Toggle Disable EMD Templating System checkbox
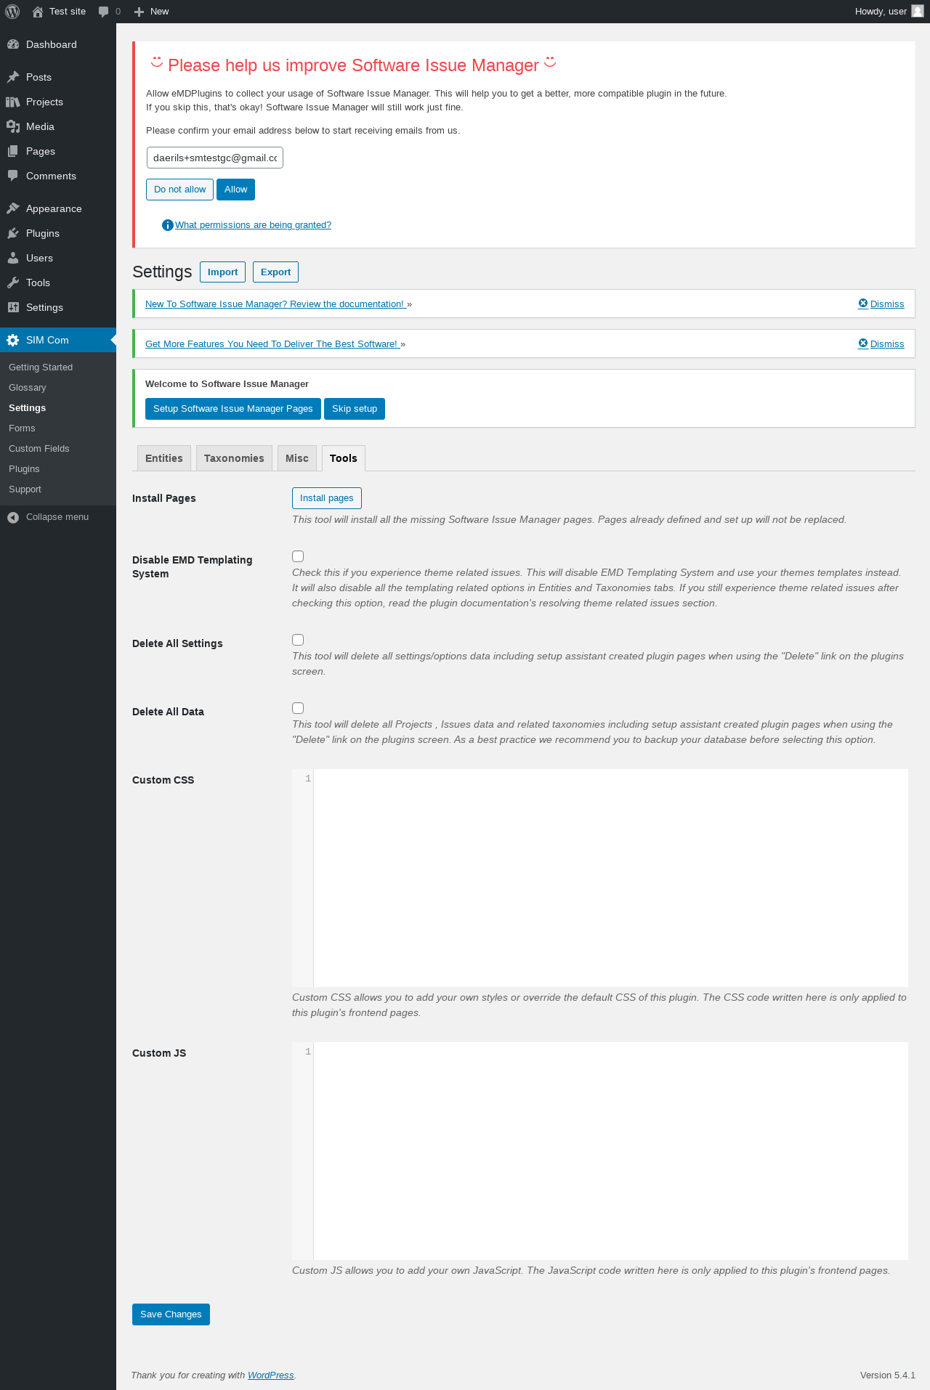 tap(298, 556)
